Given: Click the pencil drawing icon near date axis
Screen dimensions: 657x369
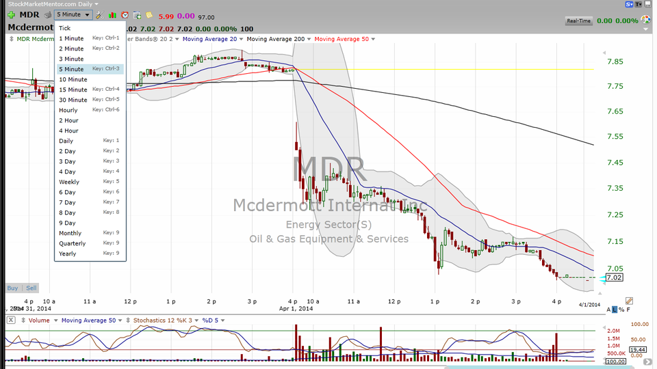Looking at the screenshot, I should pyautogui.click(x=629, y=301).
